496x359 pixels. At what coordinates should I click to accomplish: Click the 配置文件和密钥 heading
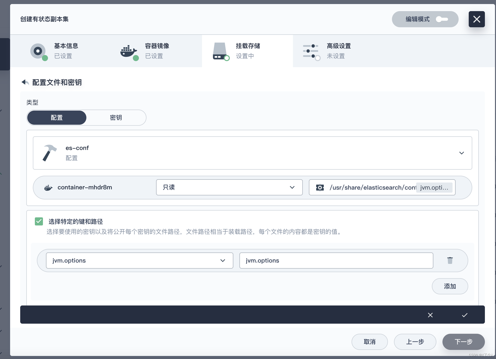click(x=57, y=82)
